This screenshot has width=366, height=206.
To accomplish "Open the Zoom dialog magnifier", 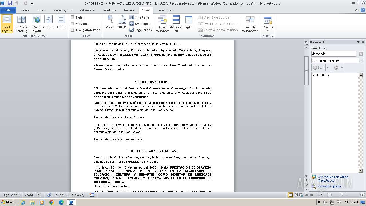I will (110, 22).
